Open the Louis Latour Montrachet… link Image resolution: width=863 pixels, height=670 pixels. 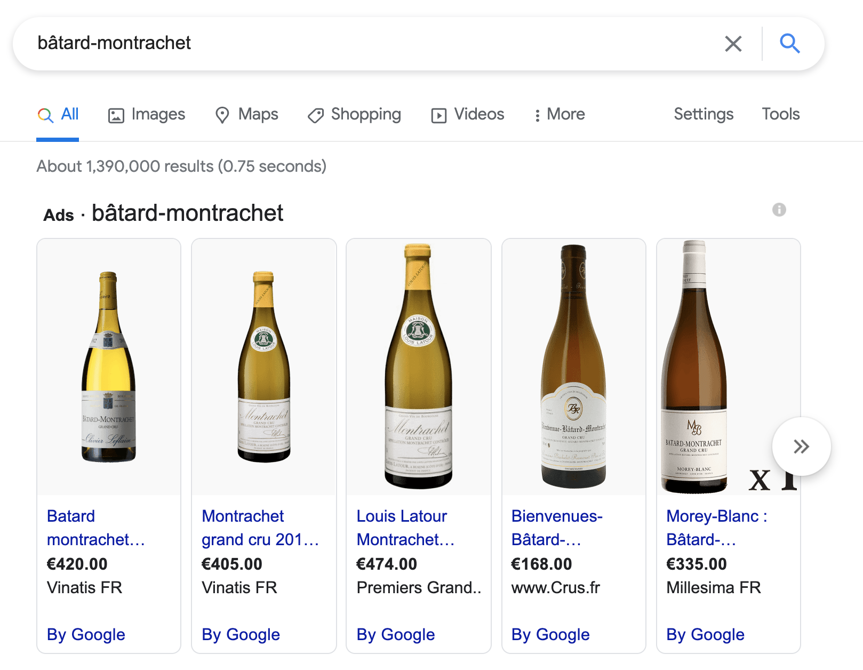(x=405, y=528)
